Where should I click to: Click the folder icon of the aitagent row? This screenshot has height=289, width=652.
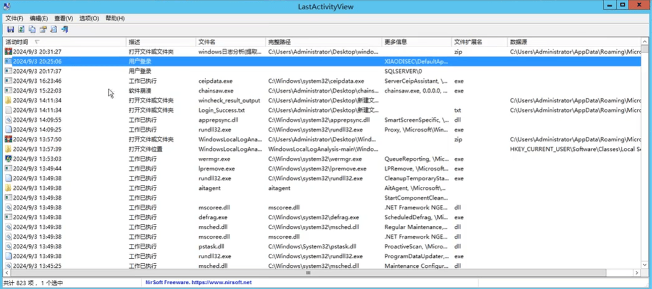click(x=8, y=188)
